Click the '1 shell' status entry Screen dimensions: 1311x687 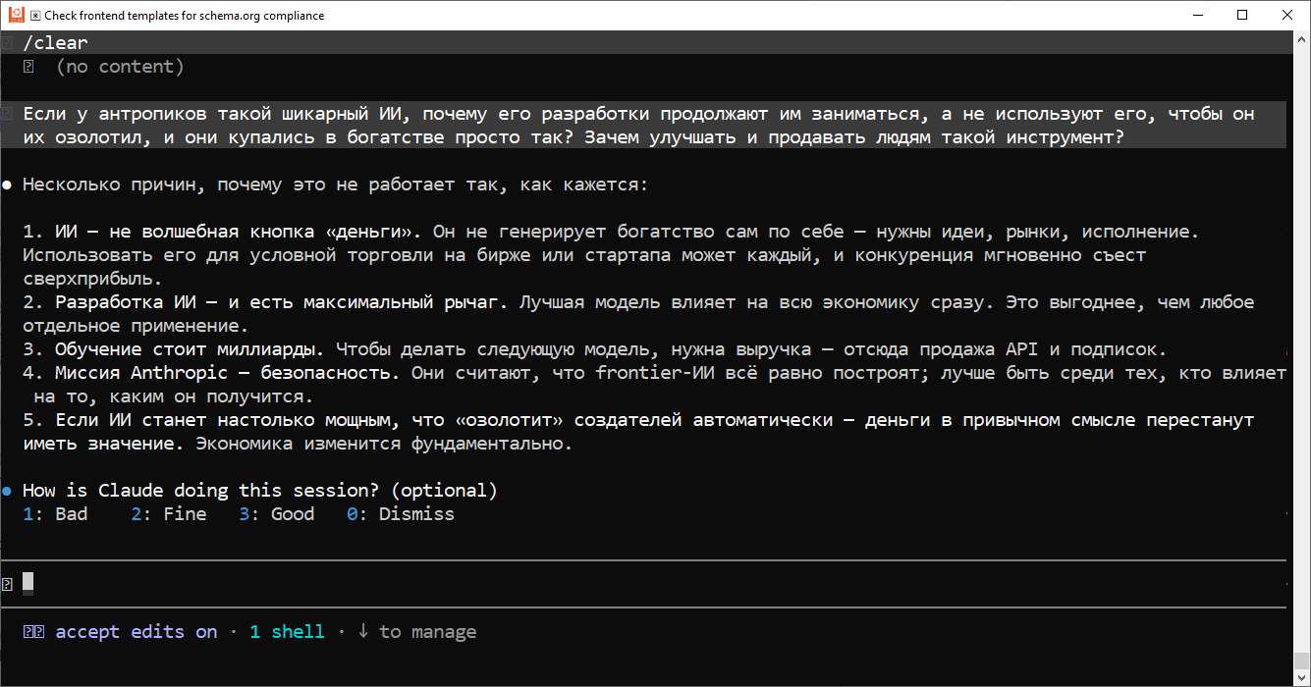coord(287,632)
